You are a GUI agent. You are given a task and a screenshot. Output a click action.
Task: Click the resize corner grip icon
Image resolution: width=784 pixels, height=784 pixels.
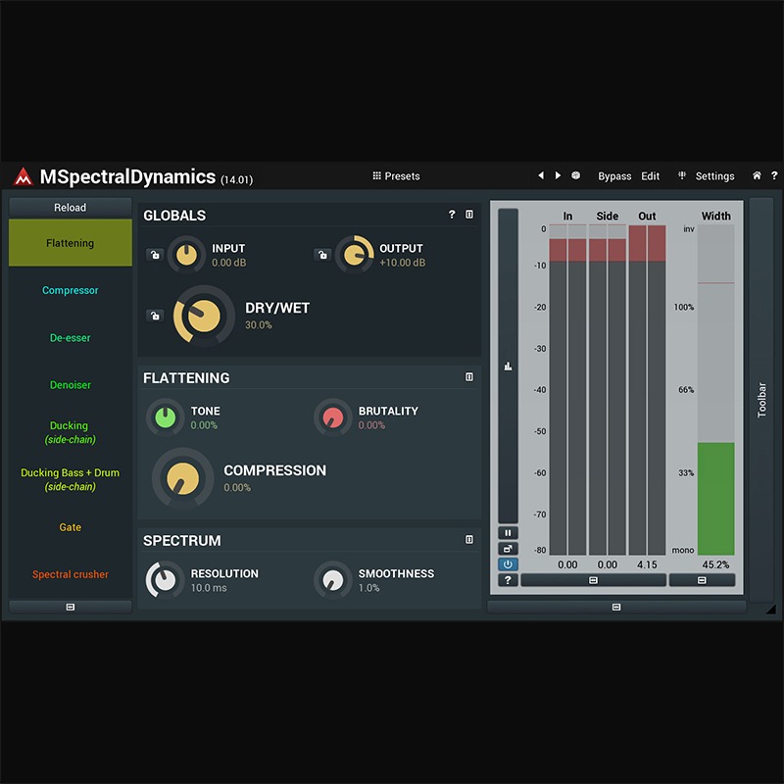coord(771,609)
